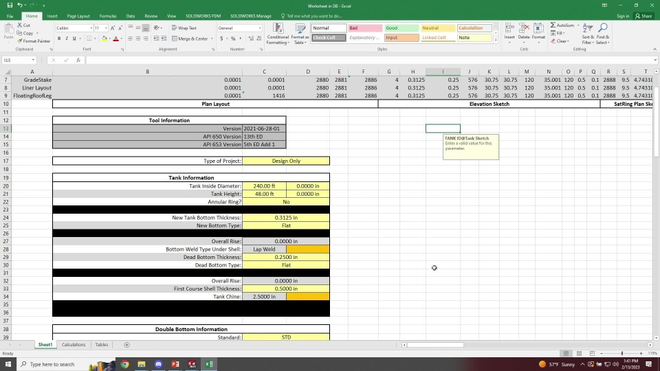660x371 pixels.
Task: Apply Percent Style
Action: click(233, 38)
